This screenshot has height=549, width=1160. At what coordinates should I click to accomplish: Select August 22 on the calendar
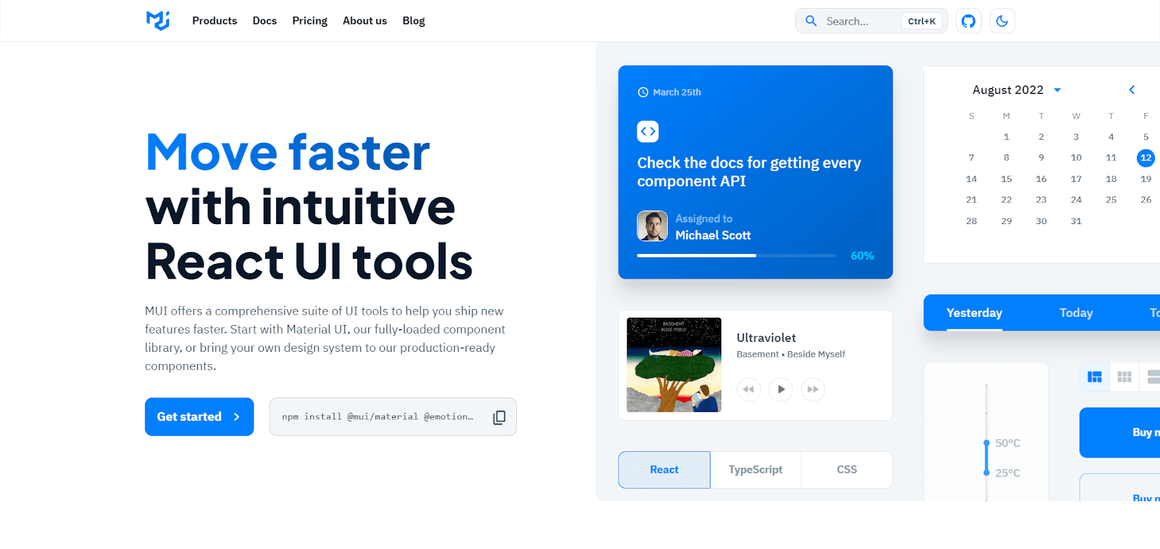point(1006,199)
